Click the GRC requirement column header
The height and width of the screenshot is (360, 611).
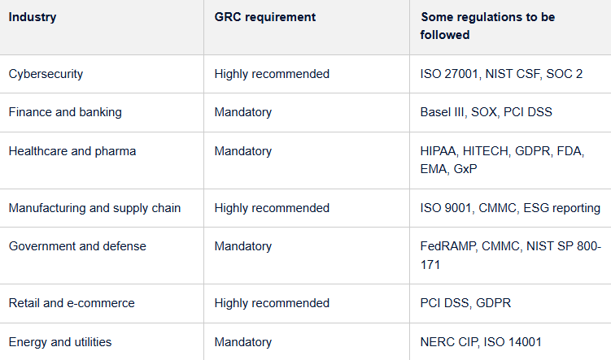(x=265, y=16)
